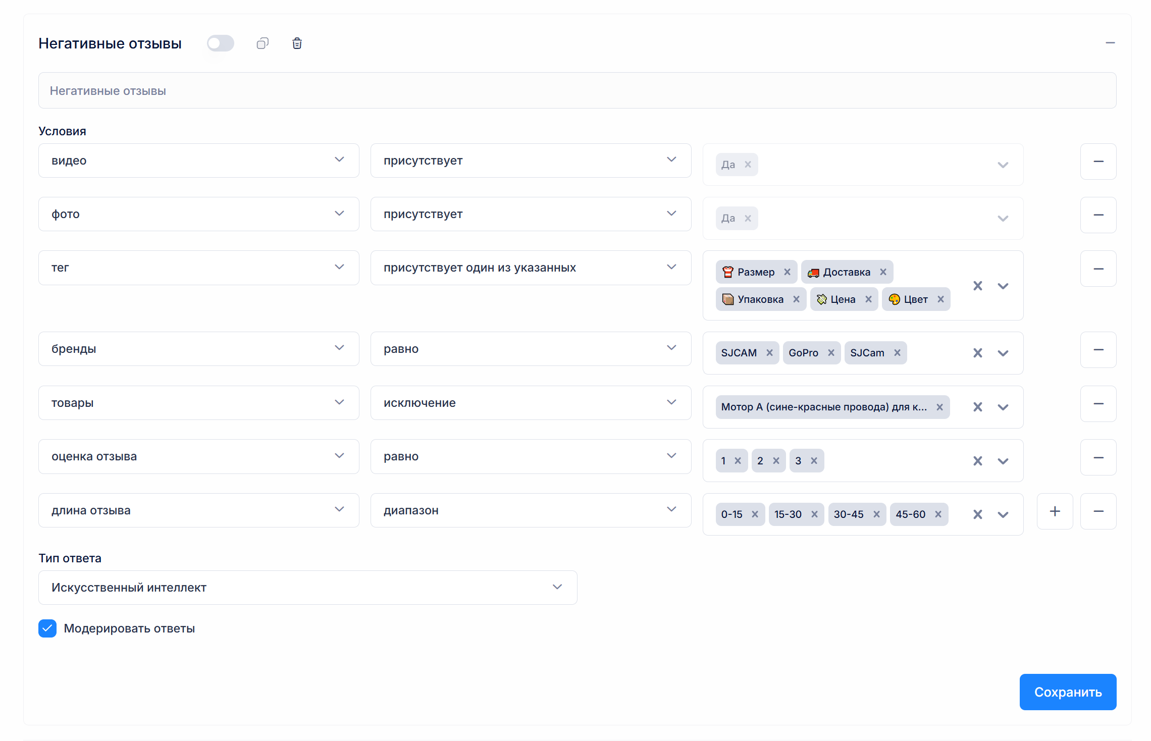1151x741 pixels.
Task: Click the rule name input field
Action: (577, 91)
